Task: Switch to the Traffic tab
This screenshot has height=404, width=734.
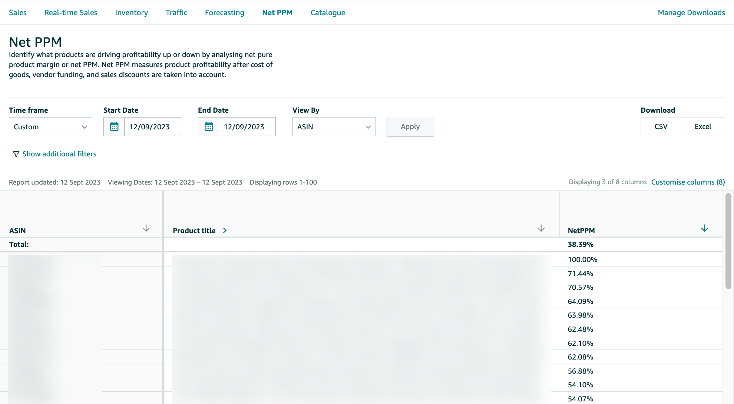Action: tap(176, 12)
